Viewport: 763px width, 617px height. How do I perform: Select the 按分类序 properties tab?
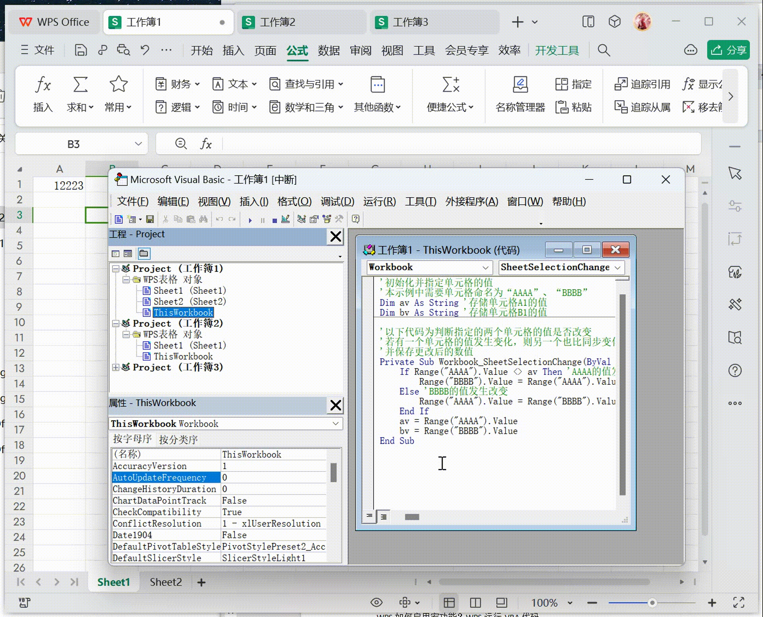[178, 439]
